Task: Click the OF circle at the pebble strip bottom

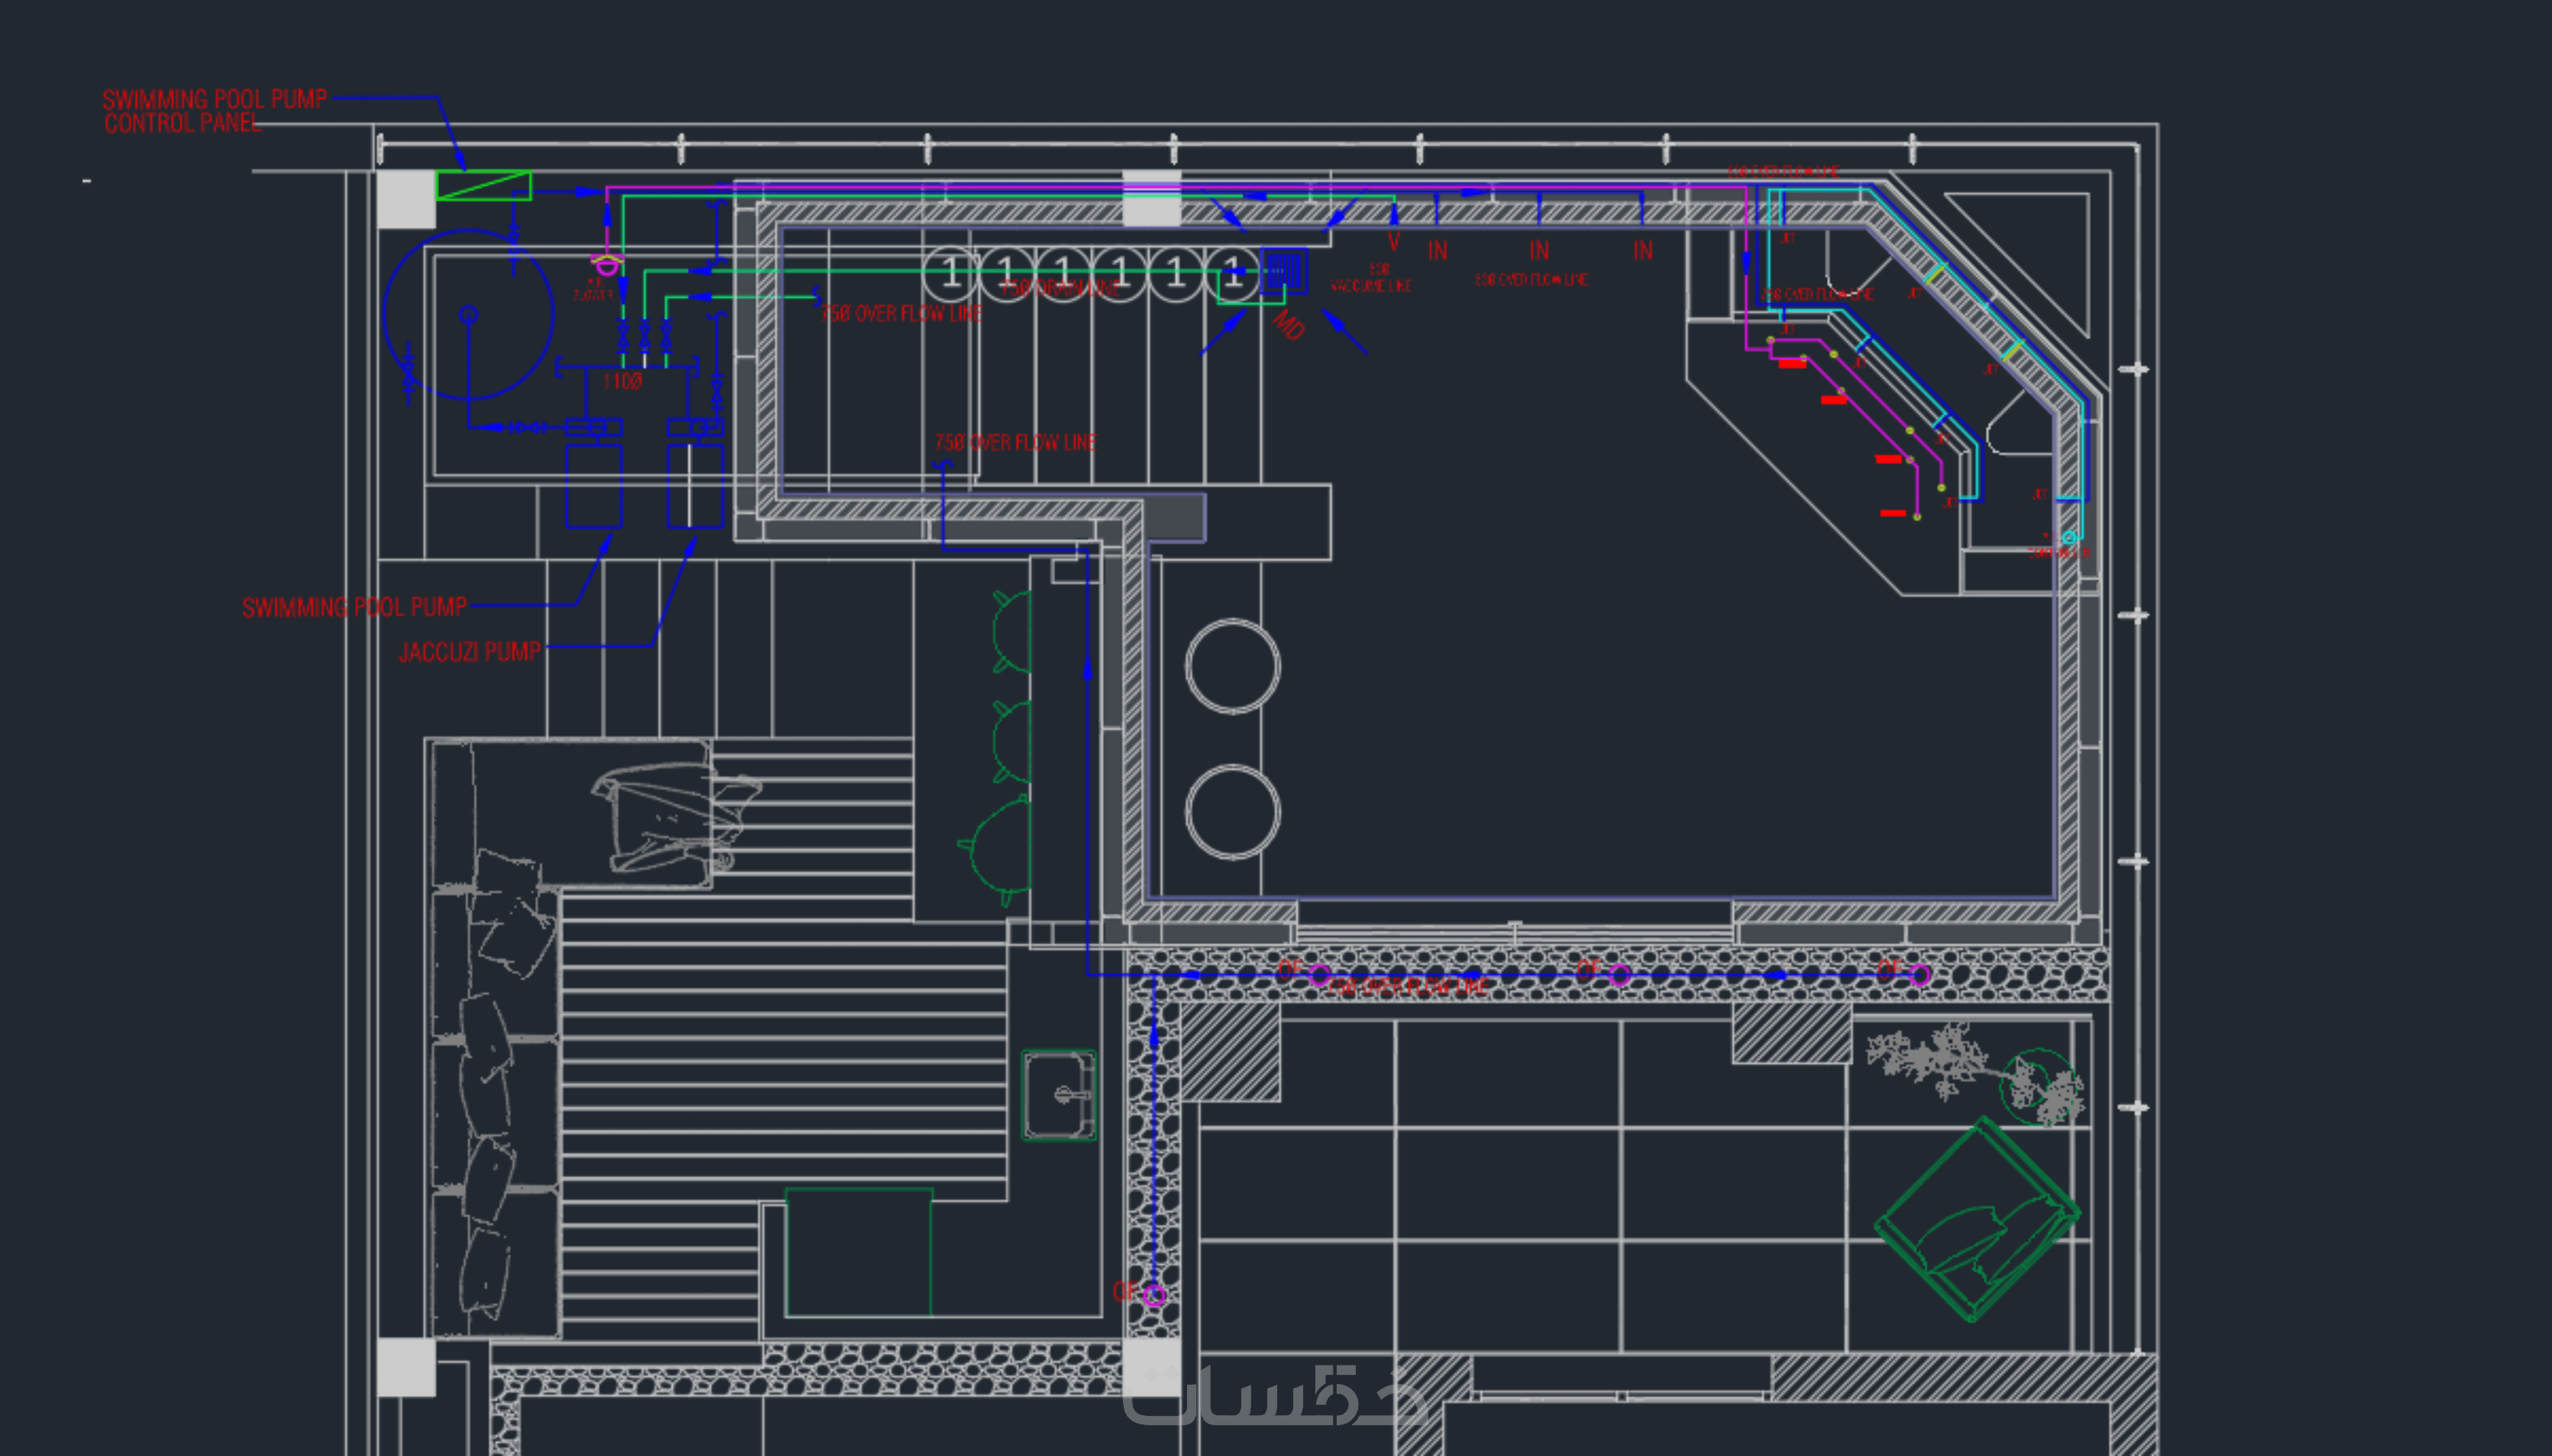Action: coord(1154,1296)
